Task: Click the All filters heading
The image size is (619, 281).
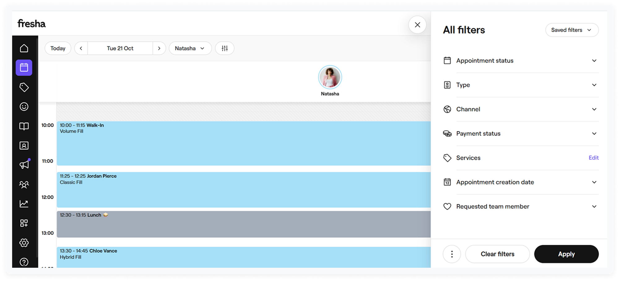Action: 464,30
